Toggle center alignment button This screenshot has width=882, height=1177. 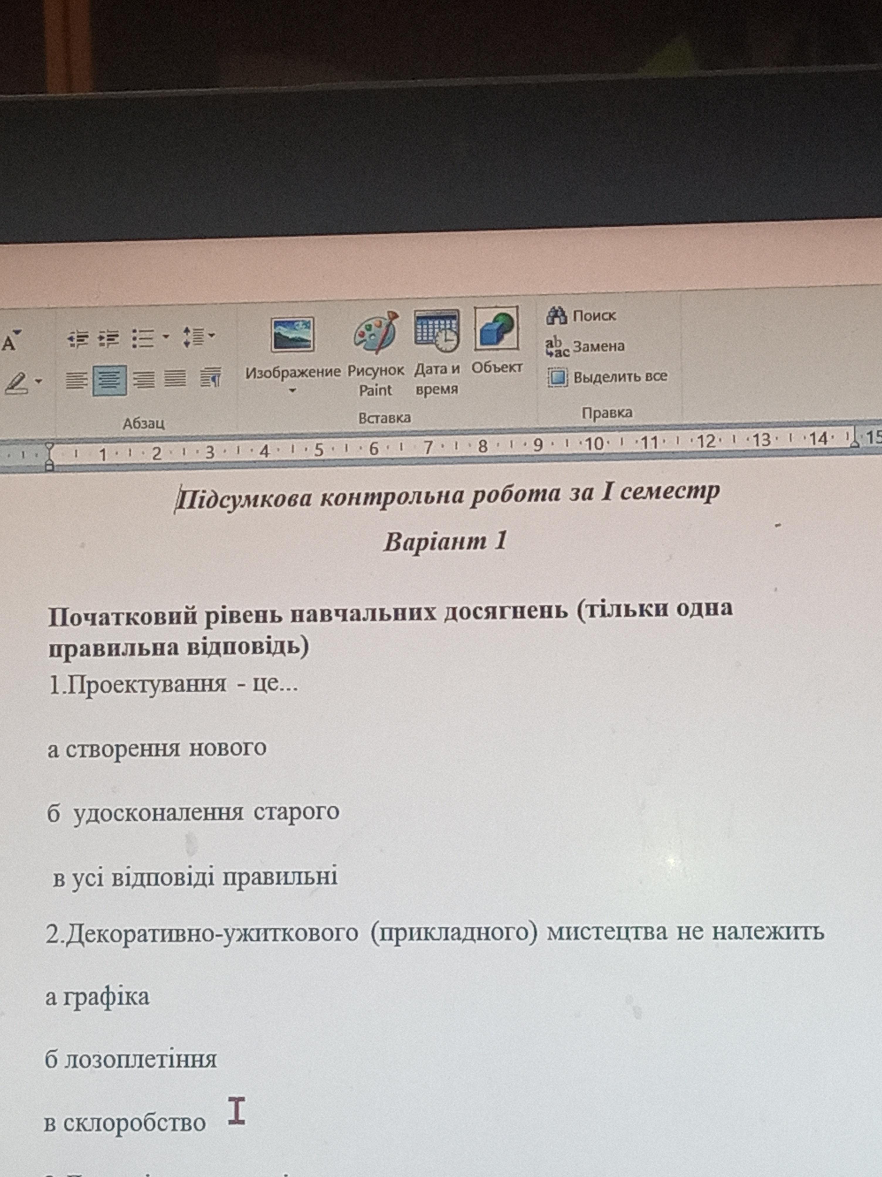[x=110, y=380]
